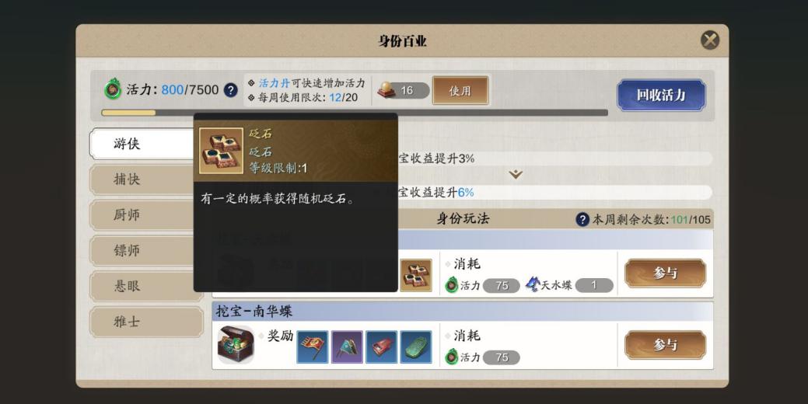Click the 回收活力 button
This screenshot has height=404, width=808.
pyautogui.click(x=661, y=95)
